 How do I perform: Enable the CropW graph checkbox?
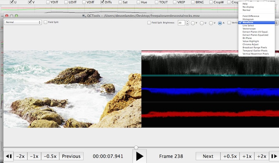point(211,2)
